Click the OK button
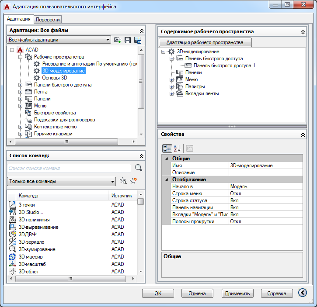Viewport: 317px width, 307px height. (x=158, y=293)
